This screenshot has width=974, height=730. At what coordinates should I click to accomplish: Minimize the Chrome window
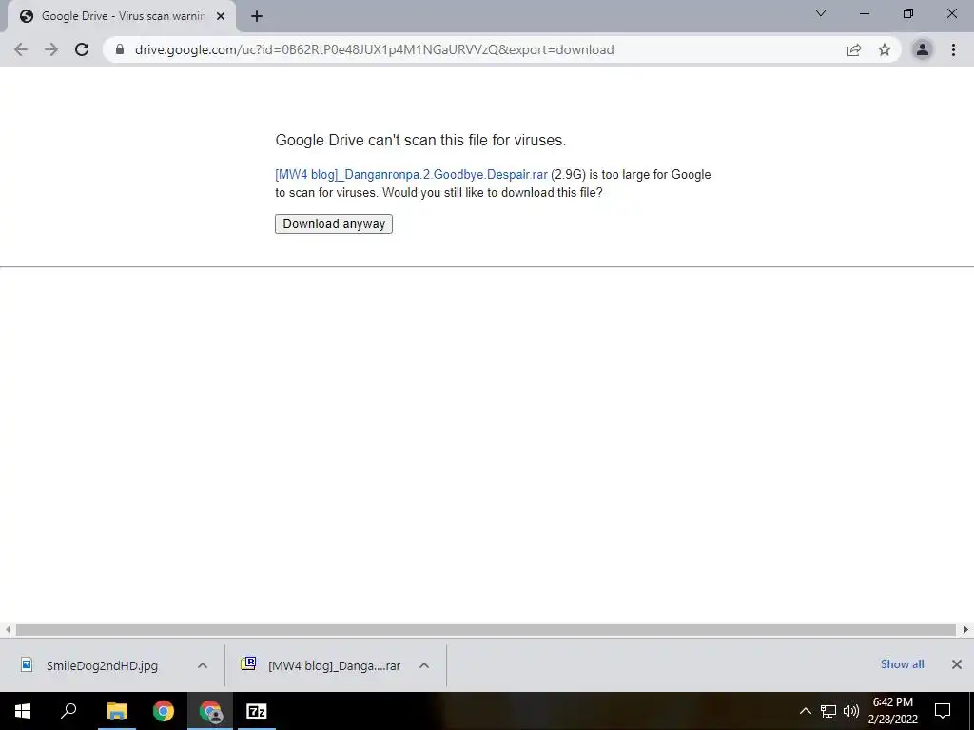tap(865, 13)
